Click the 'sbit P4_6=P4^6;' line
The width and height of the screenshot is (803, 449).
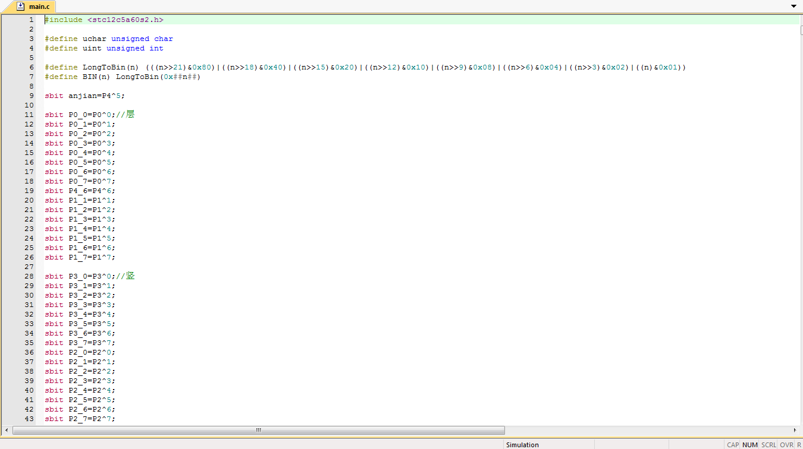click(x=80, y=191)
